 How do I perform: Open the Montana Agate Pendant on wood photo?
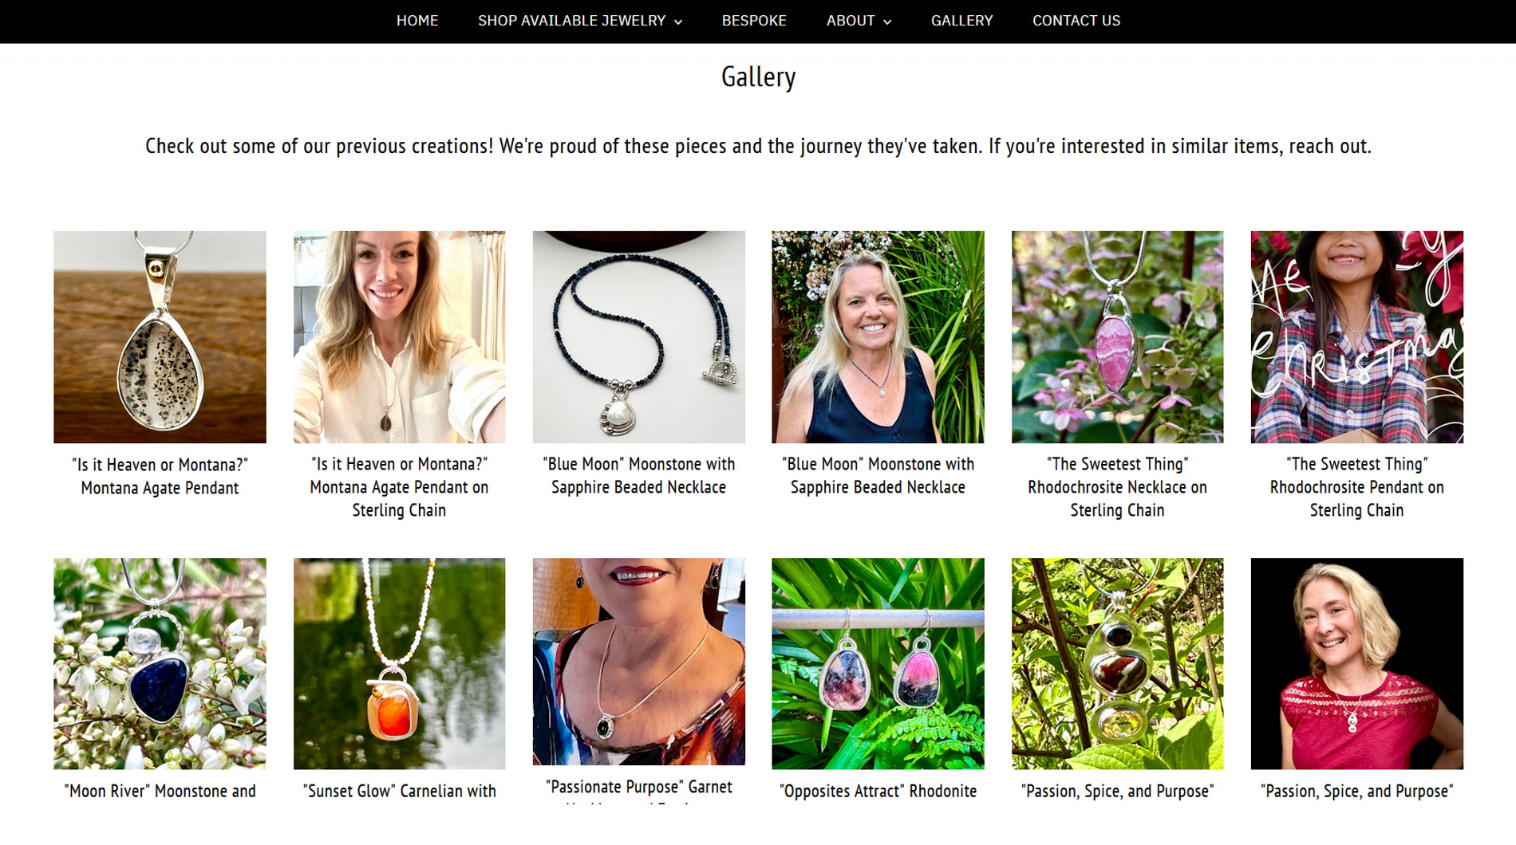160,336
